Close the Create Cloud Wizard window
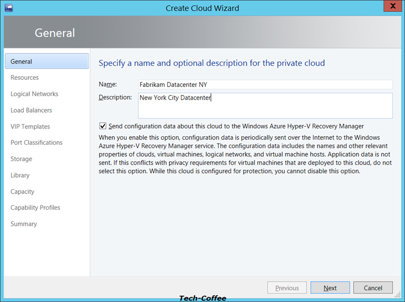 (392, 6)
